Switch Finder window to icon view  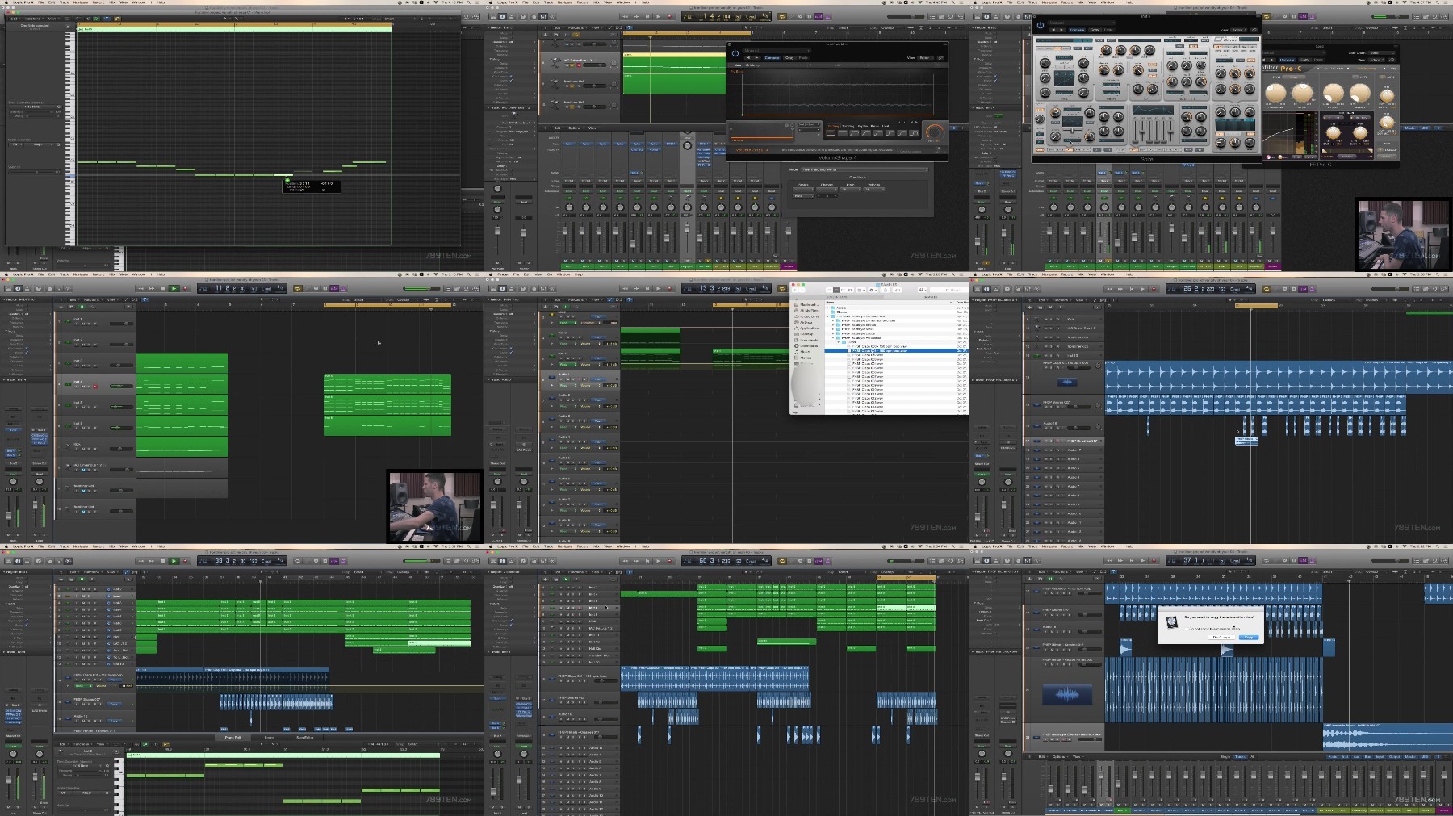tap(829, 290)
